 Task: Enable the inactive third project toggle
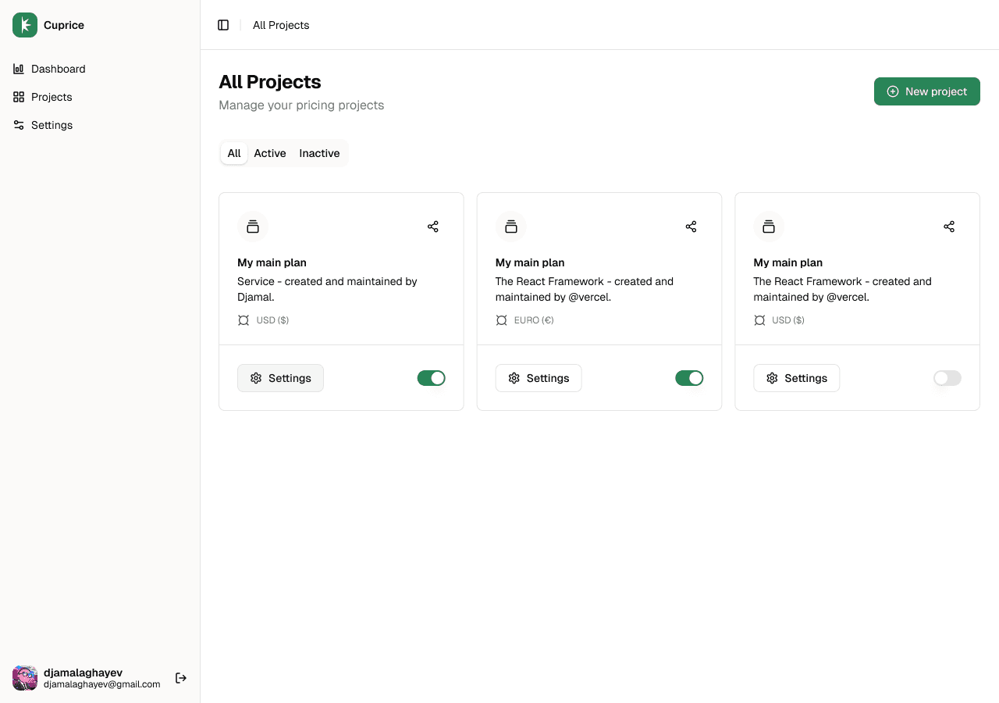click(x=947, y=378)
